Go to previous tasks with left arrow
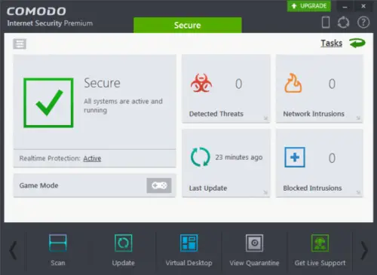The width and height of the screenshot is (377, 275). [x=13, y=250]
